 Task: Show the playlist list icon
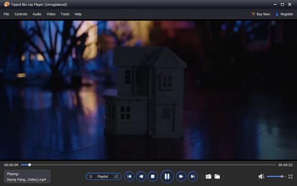click(x=91, y=177)
